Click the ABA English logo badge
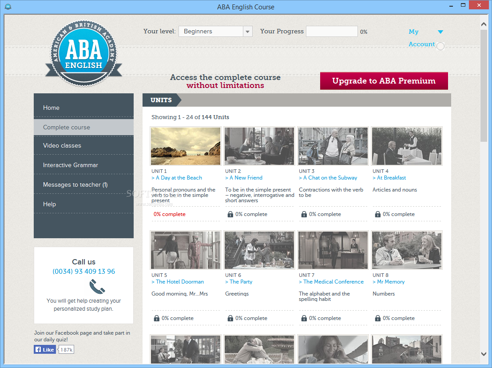This screenshot has height=368, width=492. [x=84, y=53]
